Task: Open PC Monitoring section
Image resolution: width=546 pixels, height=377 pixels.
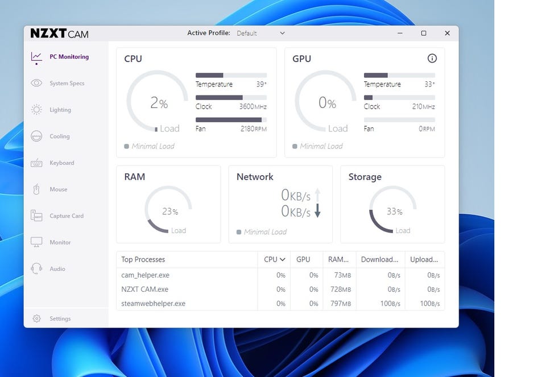Action: (x=69, y=56)
